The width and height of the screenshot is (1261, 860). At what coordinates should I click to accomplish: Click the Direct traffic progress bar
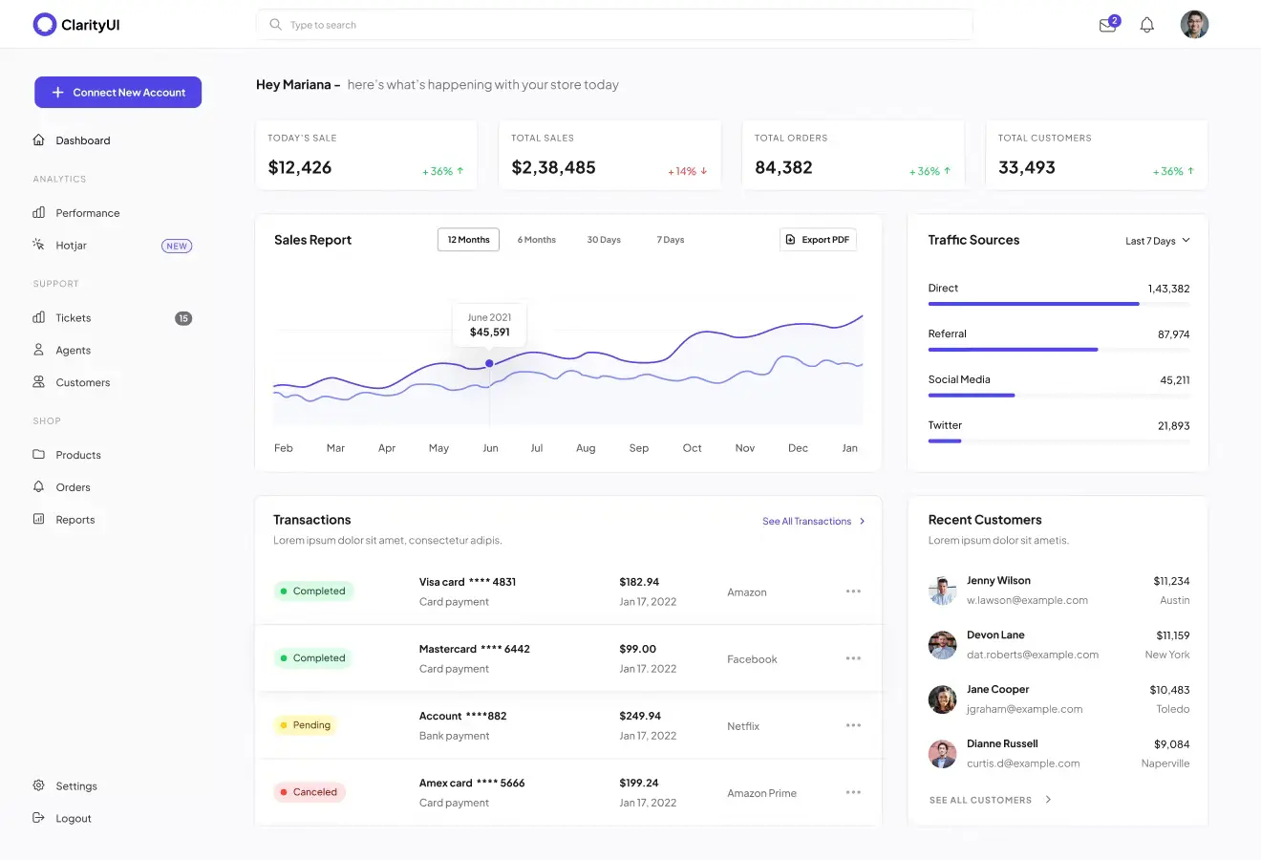click(x=1033, y=304)
